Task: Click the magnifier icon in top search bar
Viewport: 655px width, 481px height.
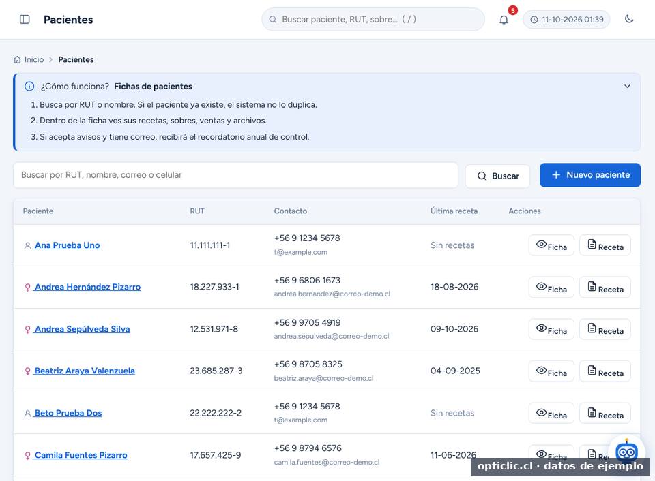Action: (273, 20)
